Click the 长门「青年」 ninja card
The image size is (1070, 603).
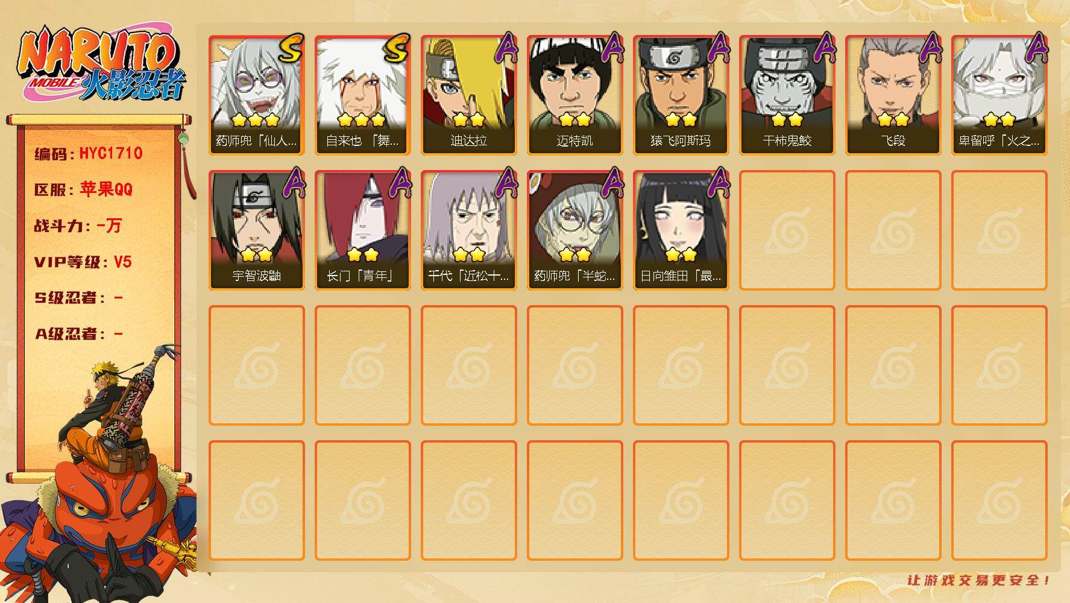[x=362, y=230]
